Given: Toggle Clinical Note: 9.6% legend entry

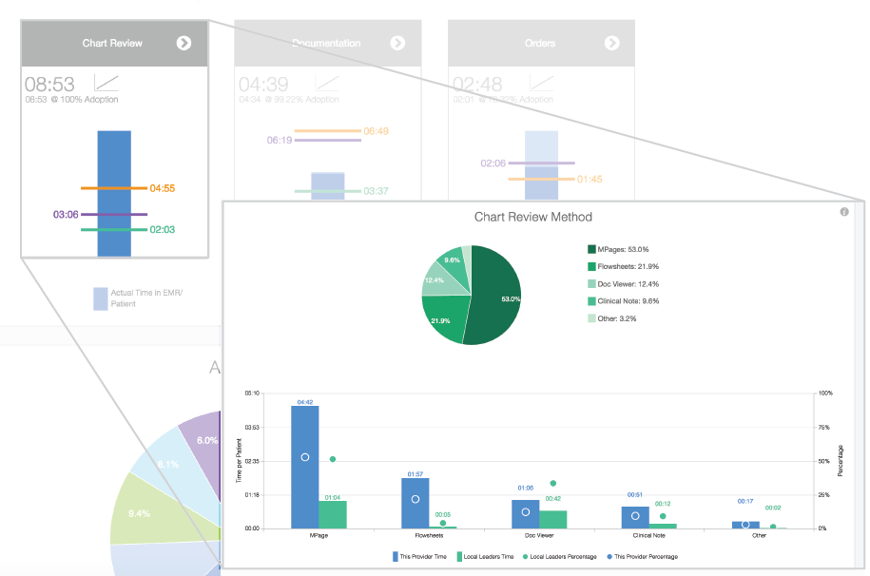Looking at the screenshot, I should (x=623, y=300).
